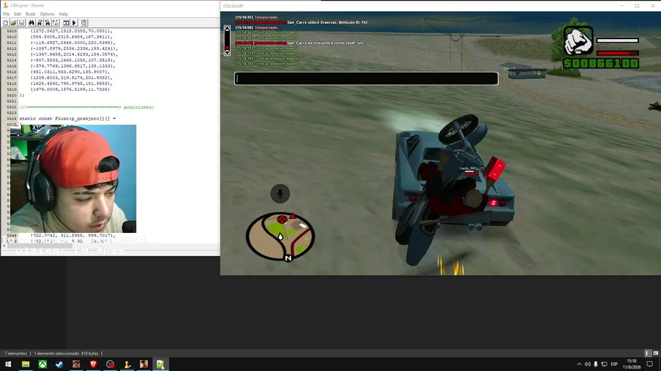Open the Edit menu in Pawno
661x371 pixels.
tap(18, 14)
